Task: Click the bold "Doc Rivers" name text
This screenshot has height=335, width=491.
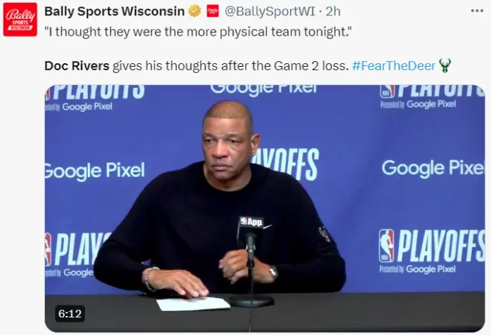Action: tap(77, 66)
